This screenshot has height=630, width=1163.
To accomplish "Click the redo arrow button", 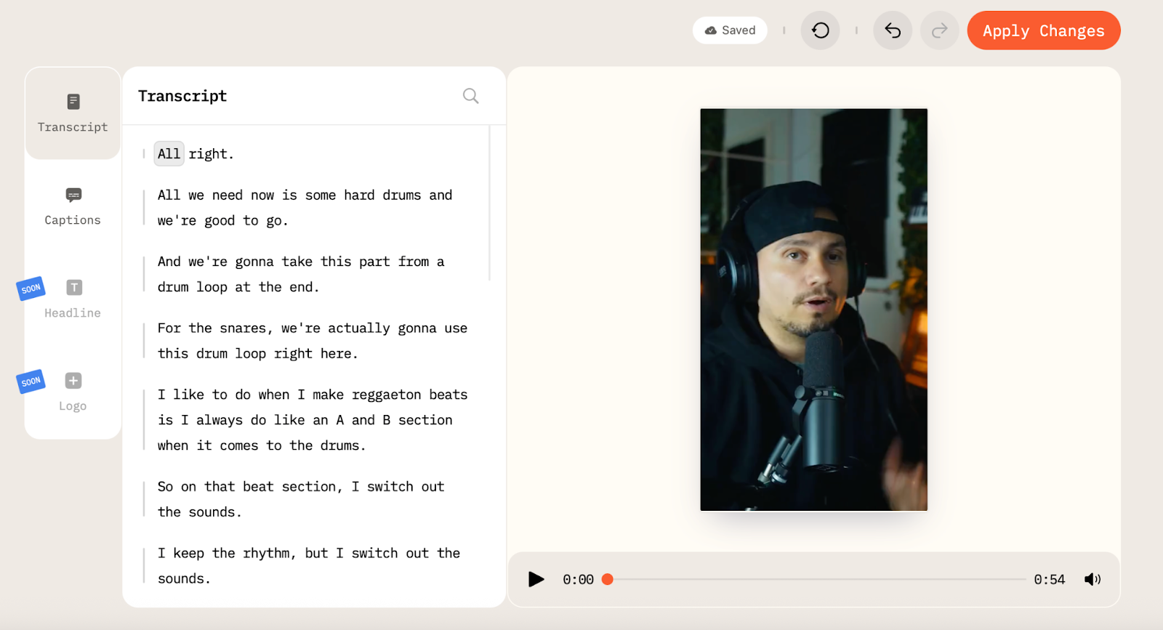I will tap(940, 31).
